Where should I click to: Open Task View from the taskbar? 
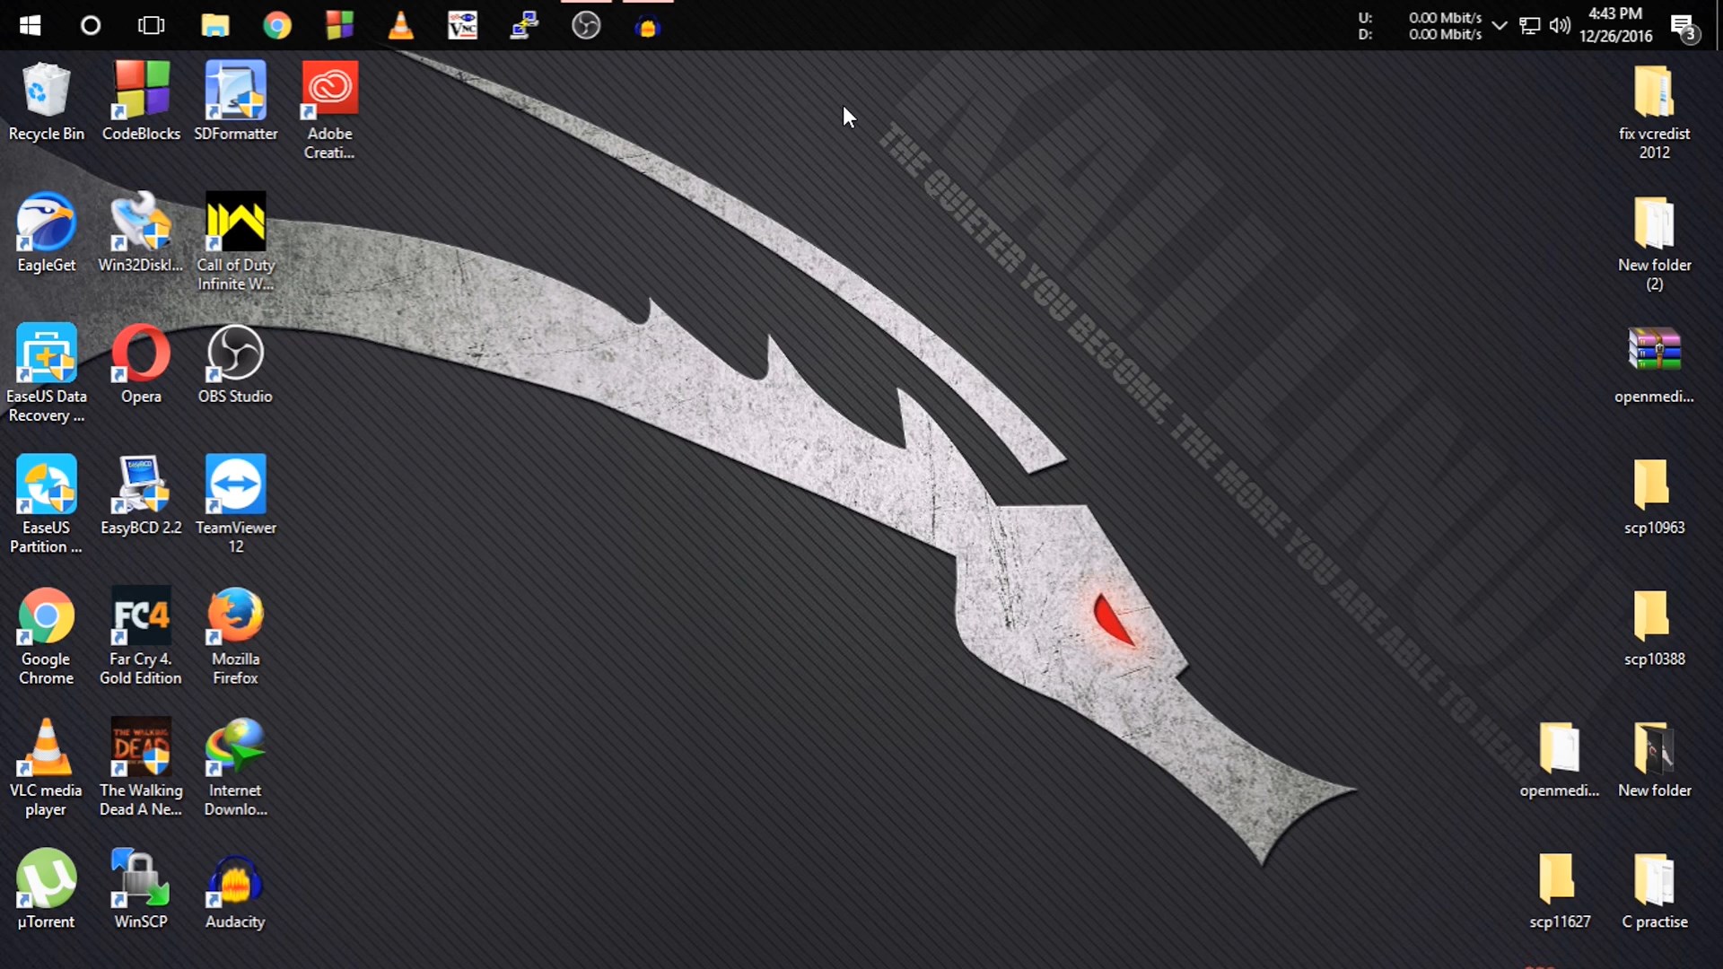click(152, 25)
